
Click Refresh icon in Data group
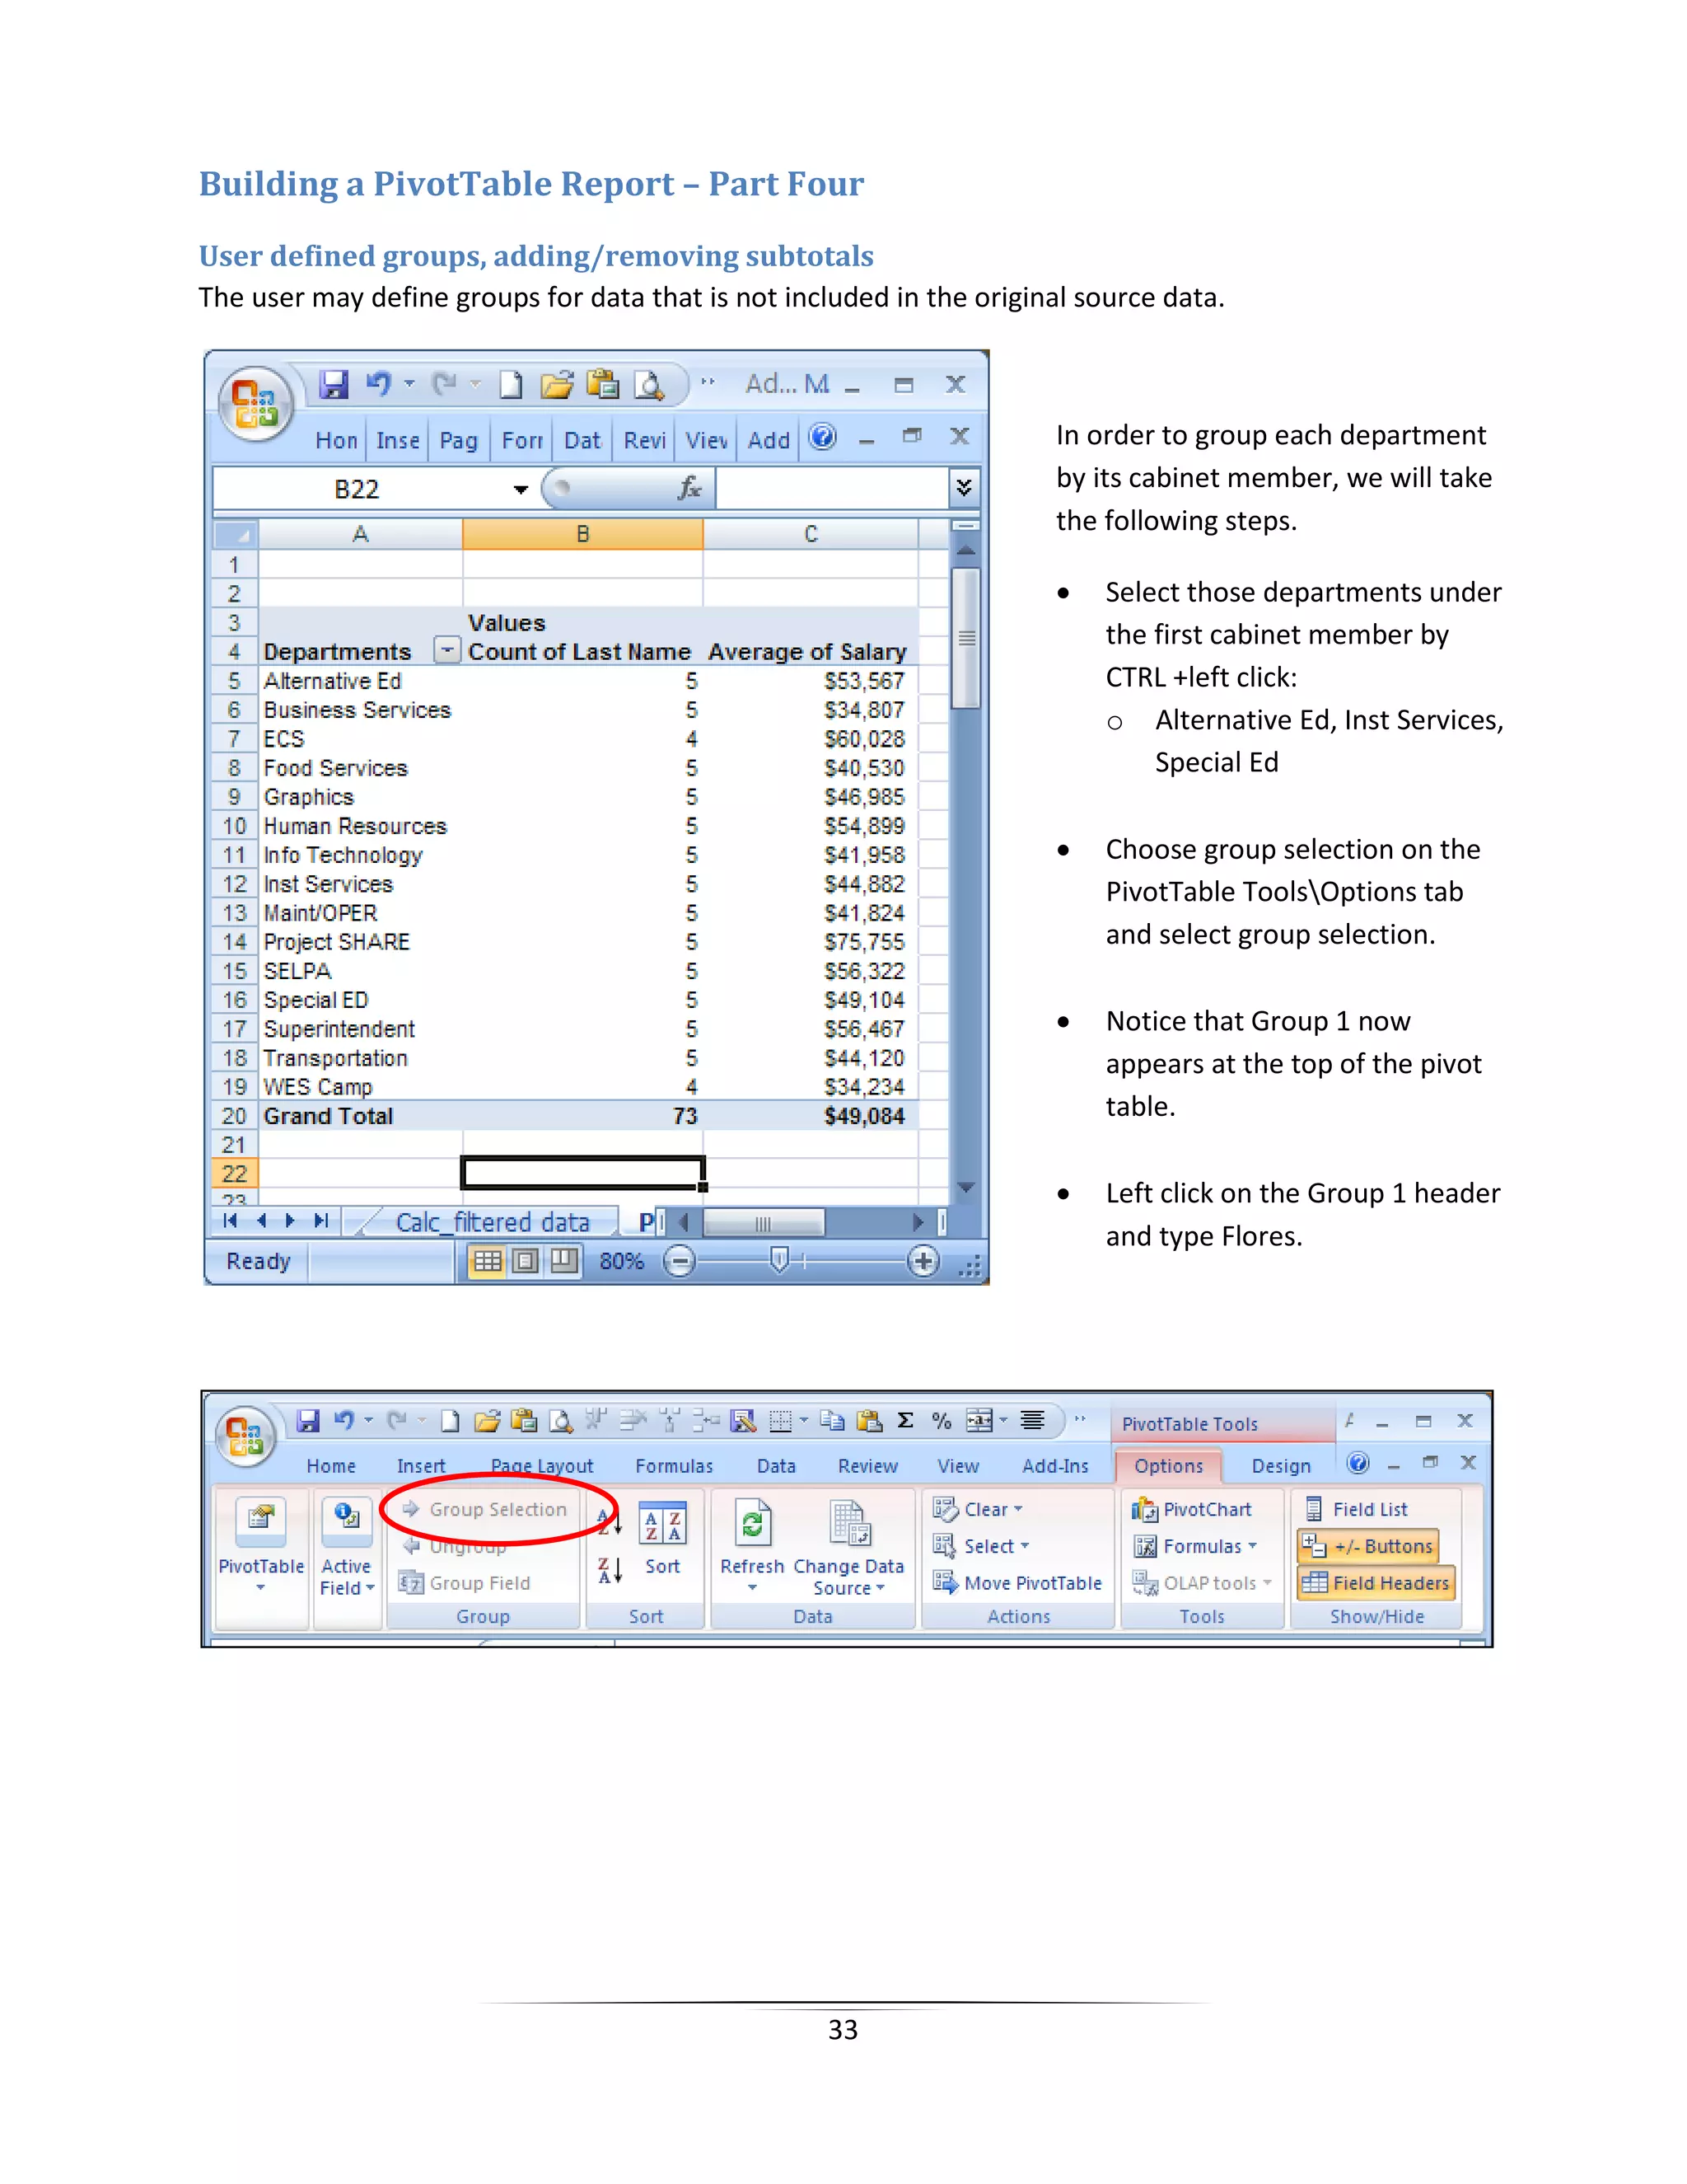(753, 1524)
